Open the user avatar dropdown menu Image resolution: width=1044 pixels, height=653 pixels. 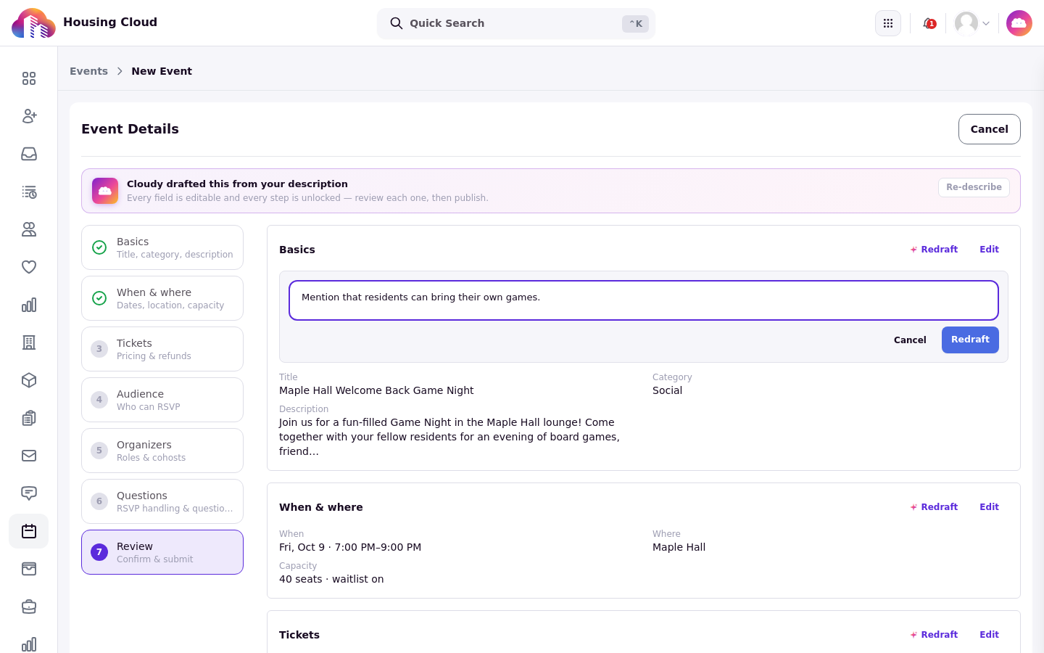point(972,23)
